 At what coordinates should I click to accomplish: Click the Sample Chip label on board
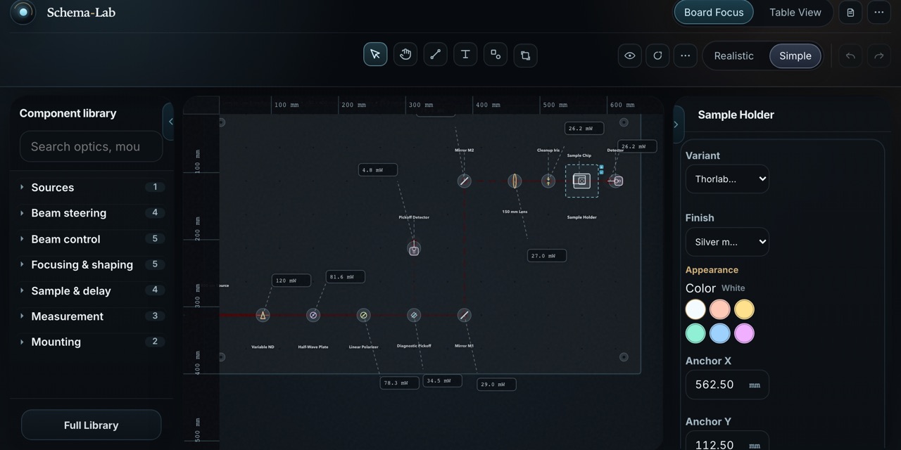[x=579, y=155]
